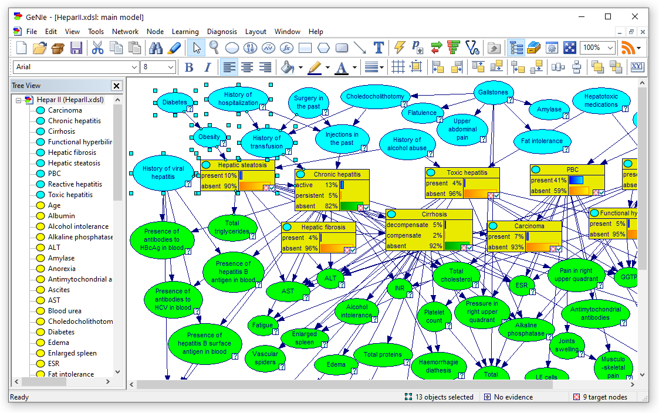Click the Gallstones node in the graph
Viewport: 659px width, 413px height.
493,93
